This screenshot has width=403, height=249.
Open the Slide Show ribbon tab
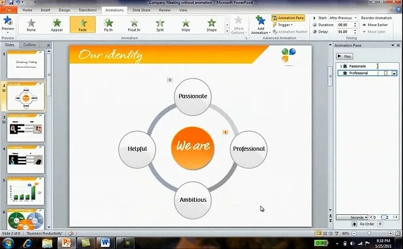[x=141, y=10]
